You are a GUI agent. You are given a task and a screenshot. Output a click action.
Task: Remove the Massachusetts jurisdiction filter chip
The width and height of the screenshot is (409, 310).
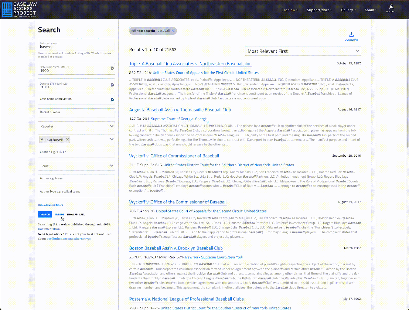(x=67, y=139)
